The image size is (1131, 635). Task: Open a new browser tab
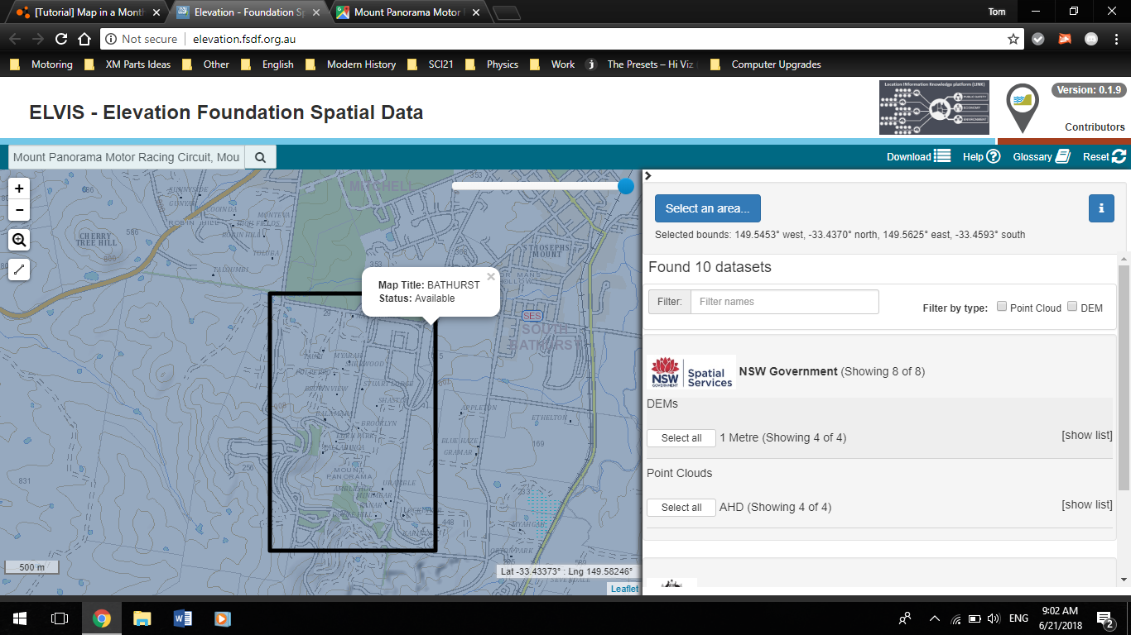[x=506, y=12]
